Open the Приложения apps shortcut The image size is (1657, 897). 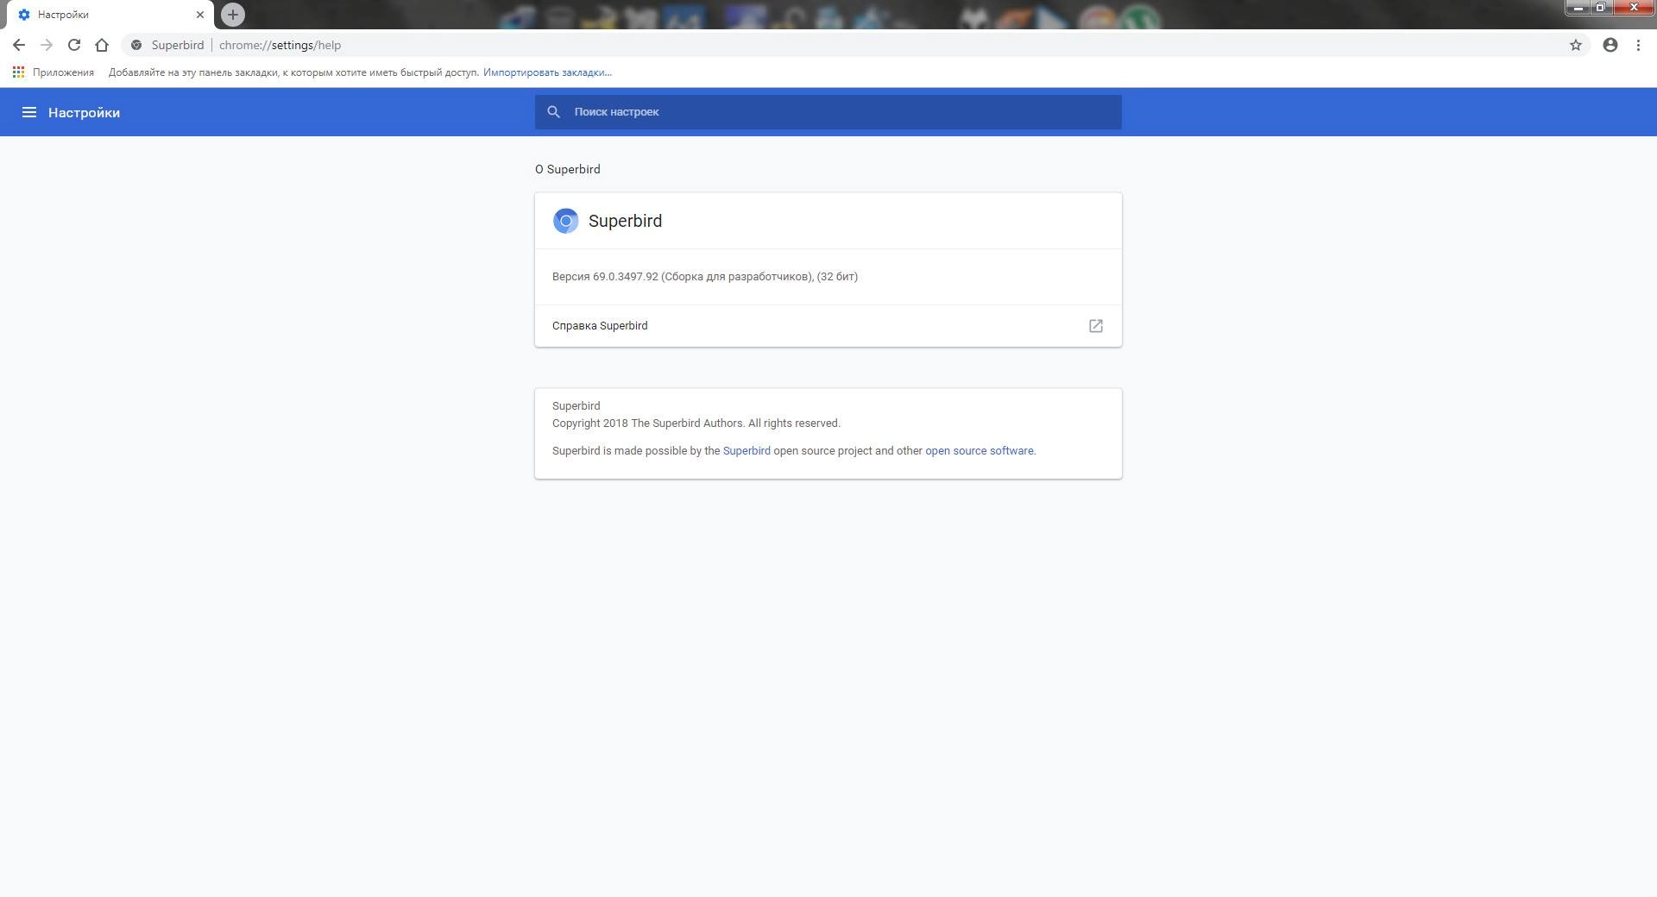54,72
